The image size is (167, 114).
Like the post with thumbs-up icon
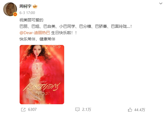click(x=130, y=110)
